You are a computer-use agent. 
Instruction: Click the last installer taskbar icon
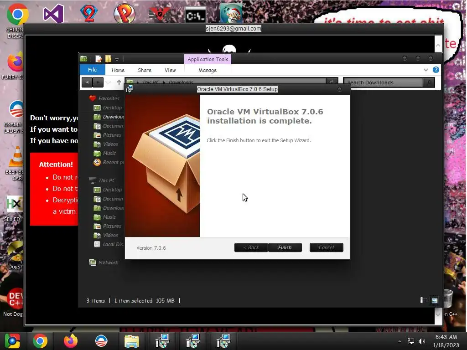[223, 341]
